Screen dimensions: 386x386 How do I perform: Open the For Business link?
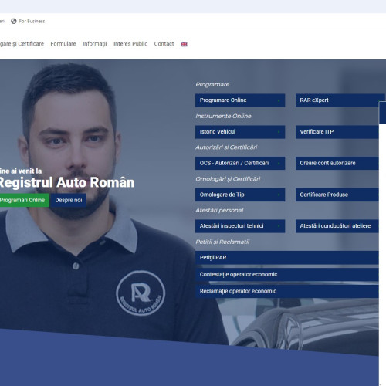(32, 21)
